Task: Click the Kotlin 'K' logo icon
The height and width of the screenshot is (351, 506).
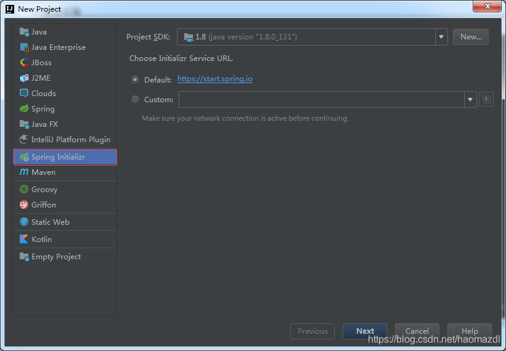Action: point(24,239)
